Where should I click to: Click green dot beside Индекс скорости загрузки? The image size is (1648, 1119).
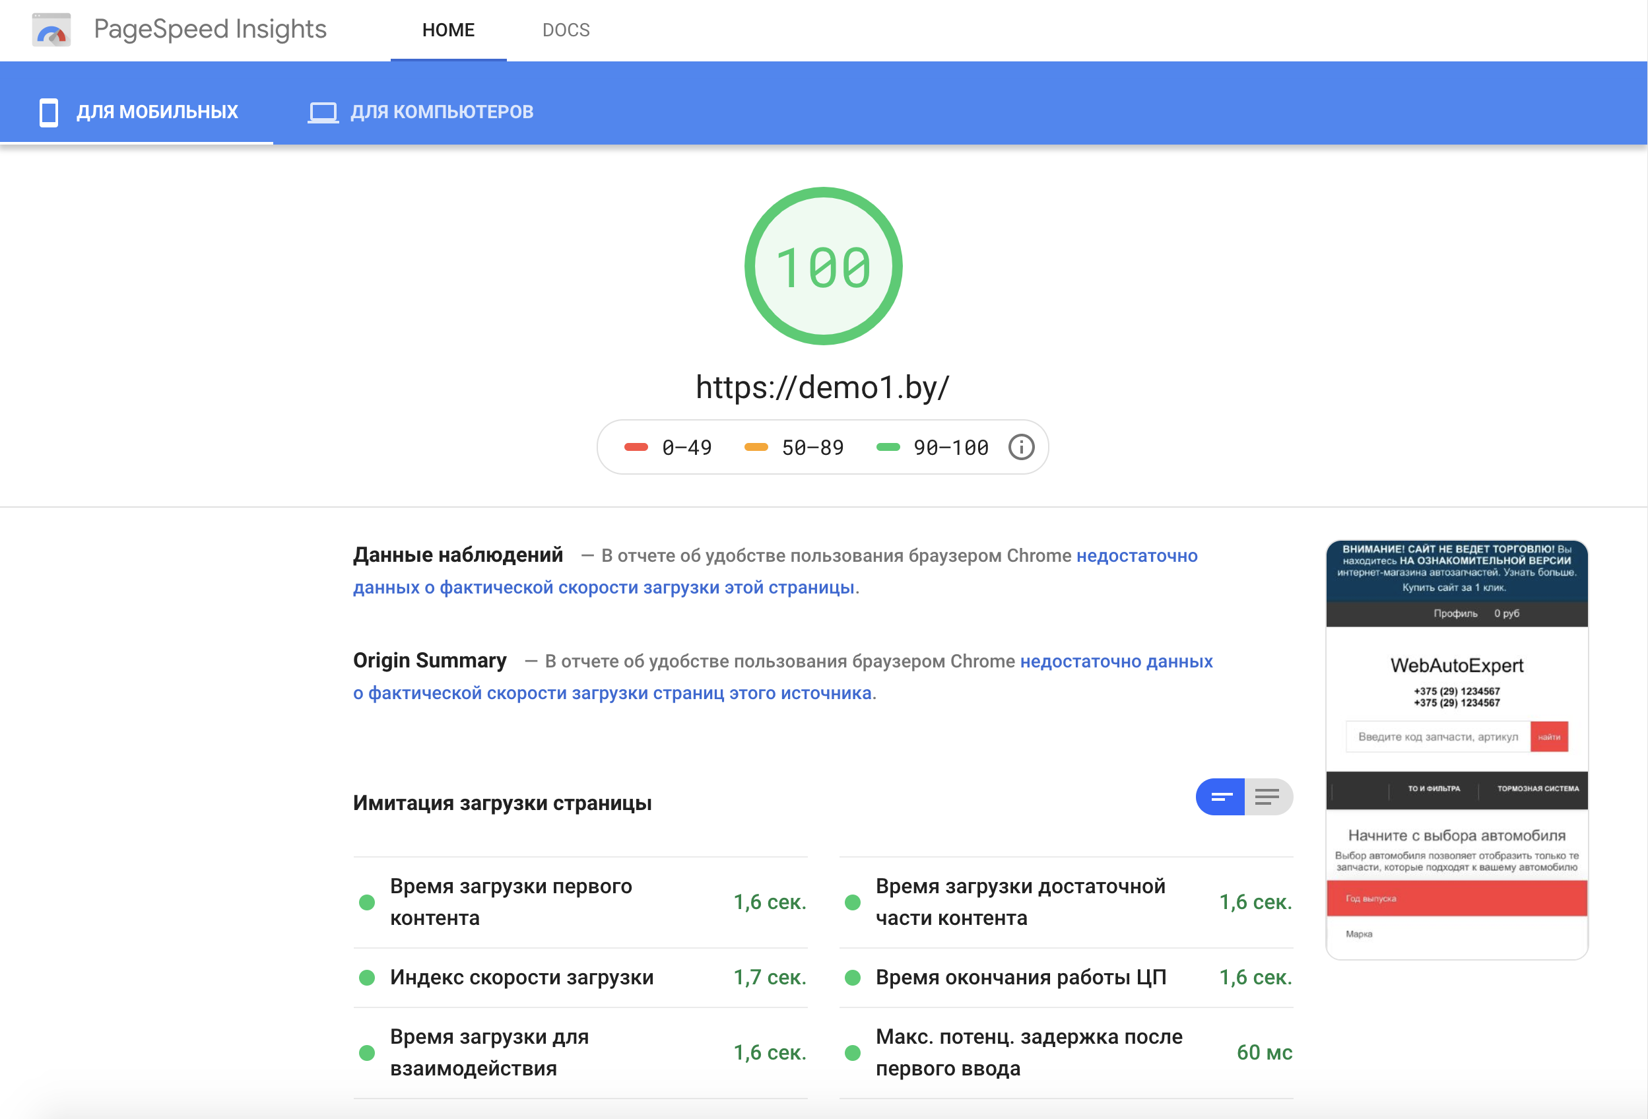[366, 978]
